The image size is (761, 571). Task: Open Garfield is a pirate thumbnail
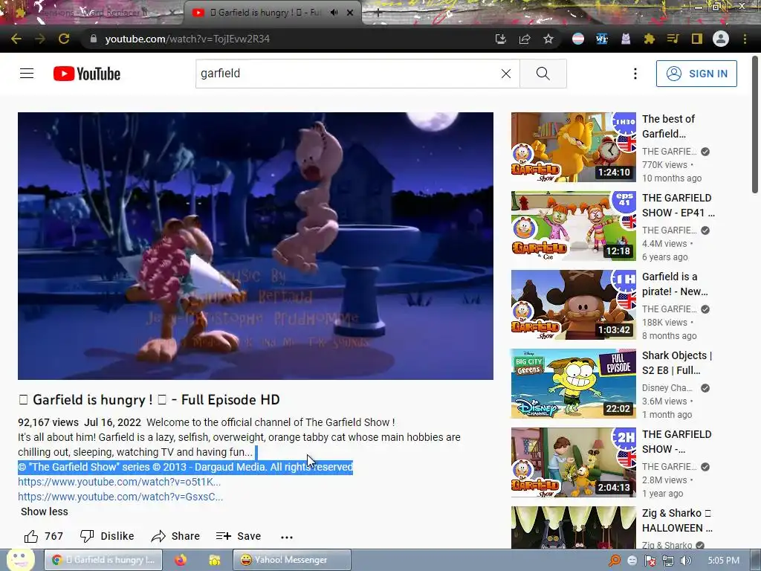[x=573, y=304]
